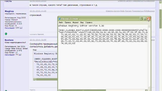Click Notepad vertical scrollbar down arrow
Viewport: 162px width, 91px height.
[x=149, y=87]
